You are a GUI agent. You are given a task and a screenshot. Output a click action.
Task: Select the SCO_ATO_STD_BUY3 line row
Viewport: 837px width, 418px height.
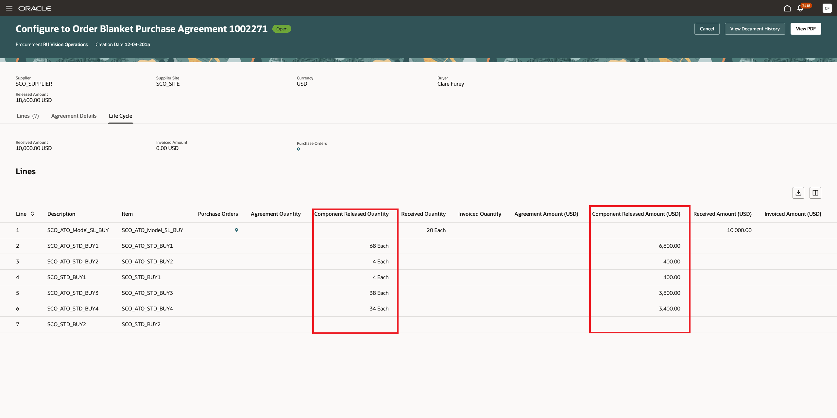click(73, 293)
